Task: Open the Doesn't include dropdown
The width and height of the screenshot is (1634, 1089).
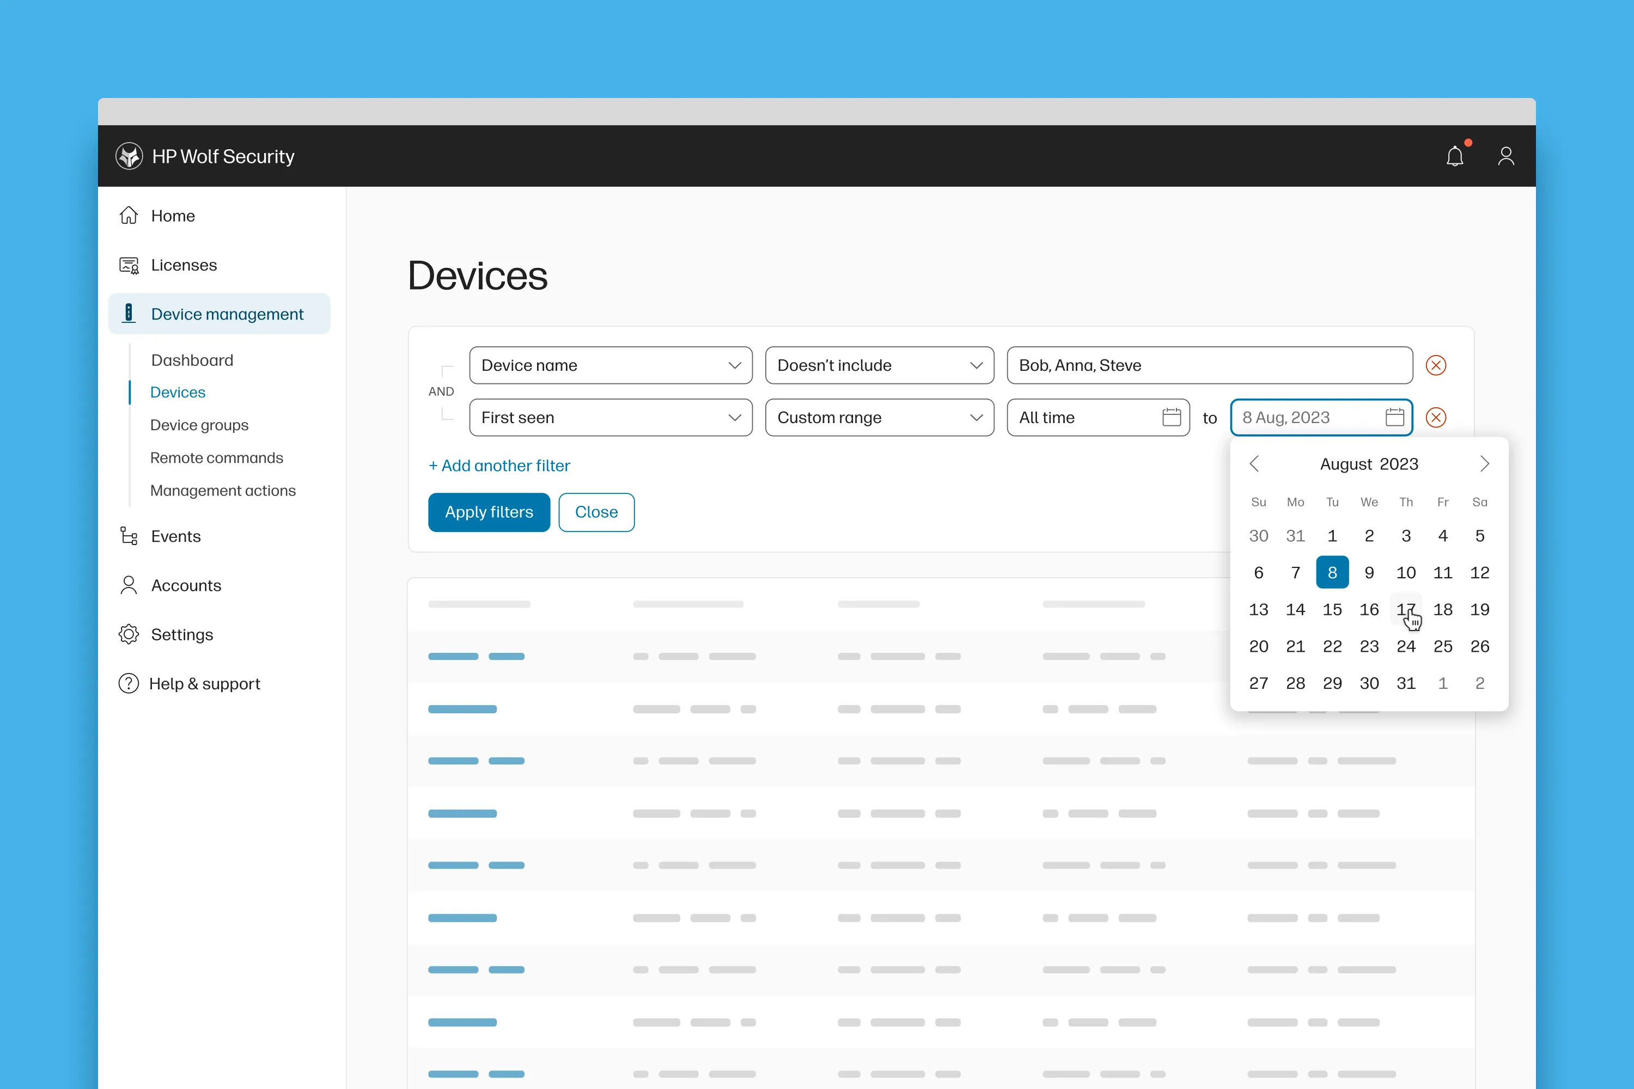Action: pos(880,365)
